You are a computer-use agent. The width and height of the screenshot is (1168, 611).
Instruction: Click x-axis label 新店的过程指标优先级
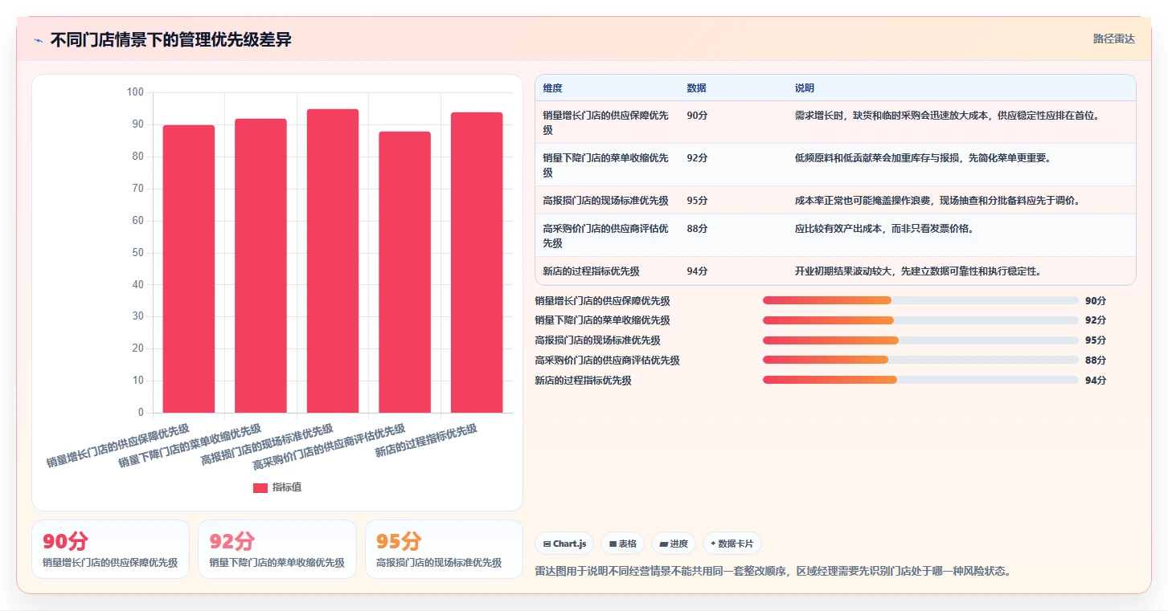click(427, 441)
